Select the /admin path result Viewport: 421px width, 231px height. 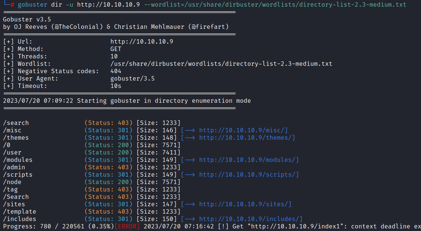tap(14, 167)
